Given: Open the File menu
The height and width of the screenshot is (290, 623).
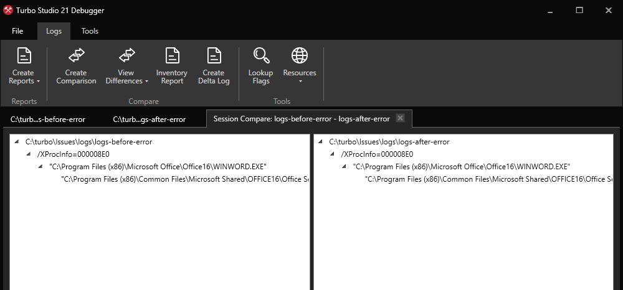Looking at the screenshot, I should [x=17, y=31].
